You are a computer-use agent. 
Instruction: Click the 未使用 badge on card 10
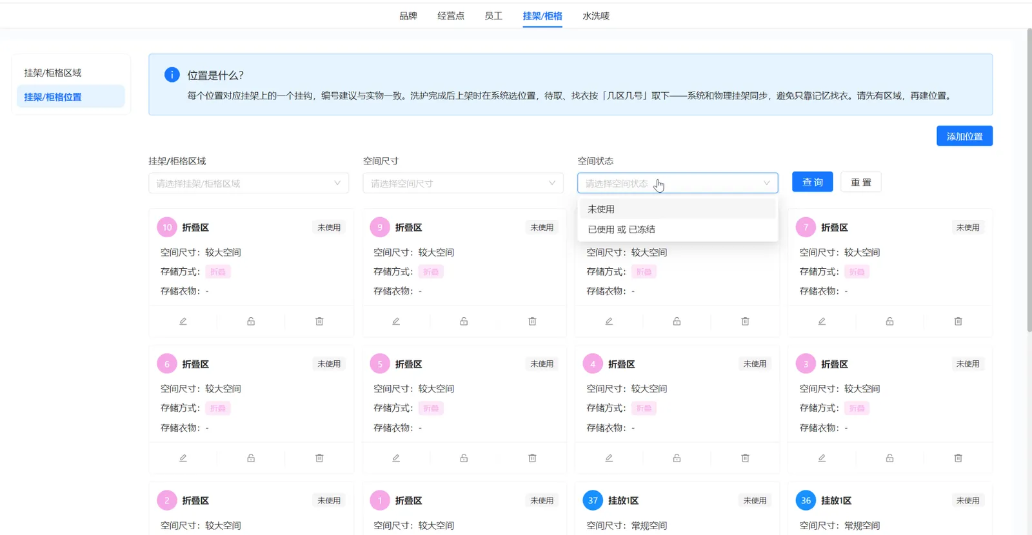(x=329, y=228)
